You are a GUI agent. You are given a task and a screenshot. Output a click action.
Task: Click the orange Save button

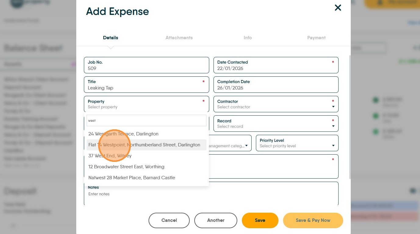click(260, 220)
